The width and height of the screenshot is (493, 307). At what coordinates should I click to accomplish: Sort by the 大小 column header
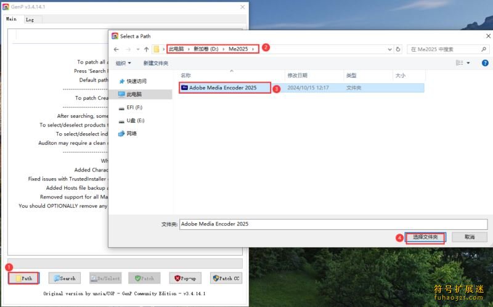click(x=400, y=75)
